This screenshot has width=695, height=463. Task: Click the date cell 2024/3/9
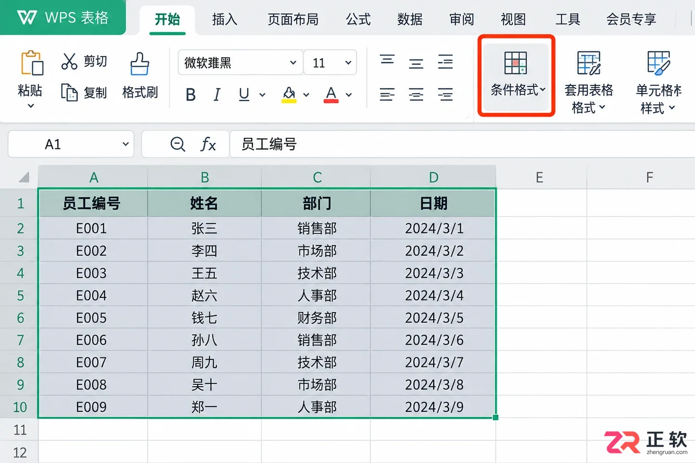(x=433, y=407)
